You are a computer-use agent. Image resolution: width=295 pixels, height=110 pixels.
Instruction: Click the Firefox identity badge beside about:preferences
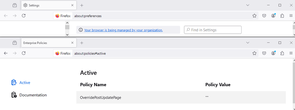point(63,16)
